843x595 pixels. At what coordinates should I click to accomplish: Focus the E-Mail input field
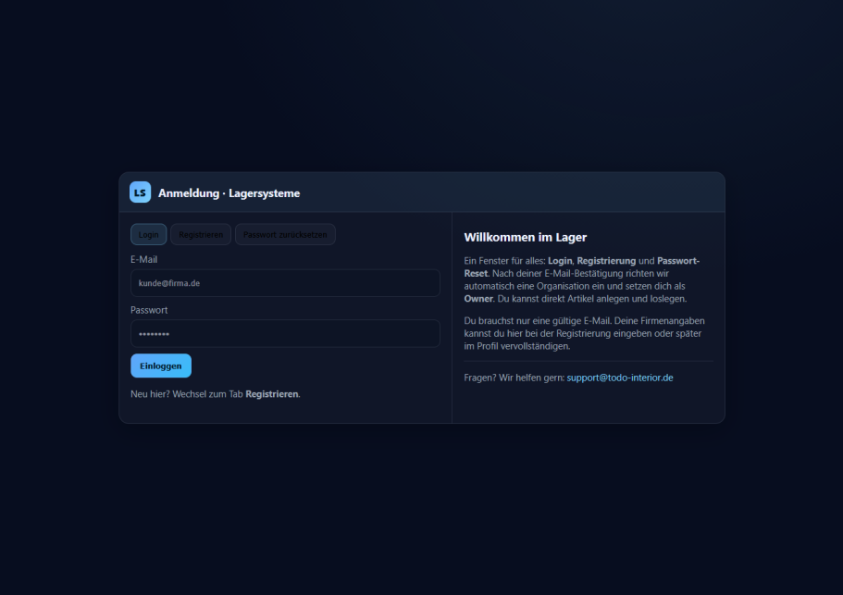285,283
